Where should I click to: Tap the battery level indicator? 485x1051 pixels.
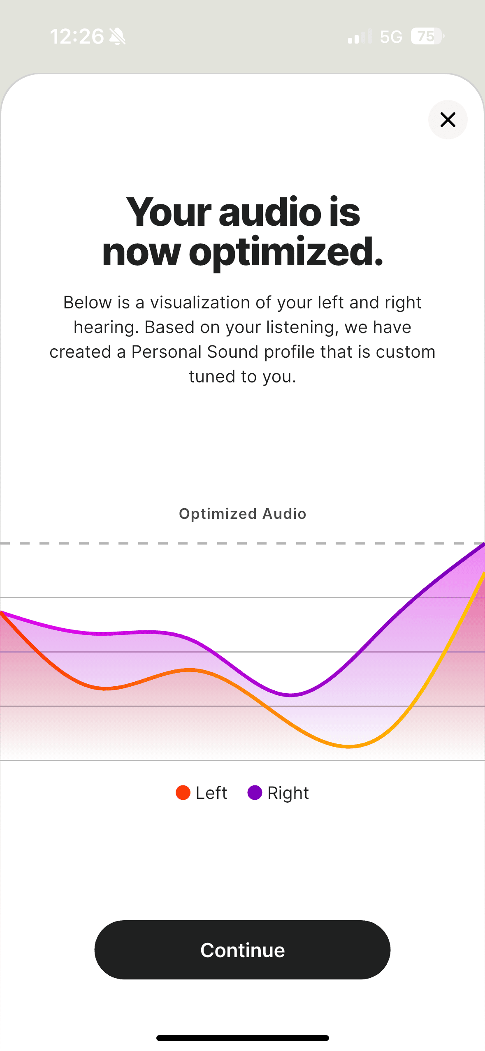427,36
